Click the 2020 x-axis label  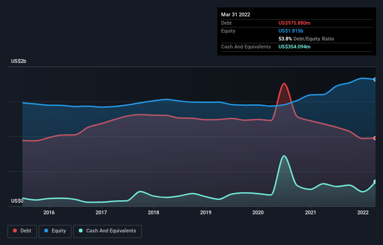258,212
